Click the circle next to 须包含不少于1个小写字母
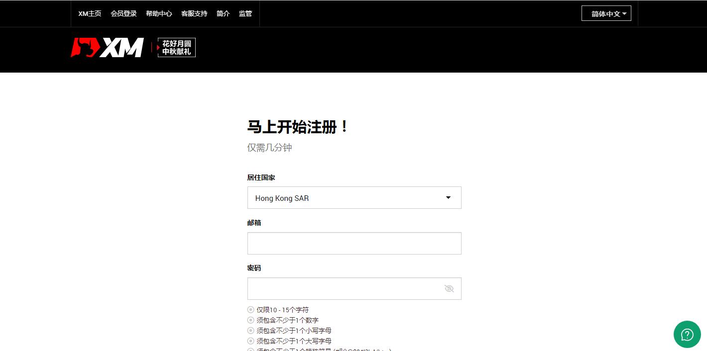707x351 pixels. click(x=250, y=331)
